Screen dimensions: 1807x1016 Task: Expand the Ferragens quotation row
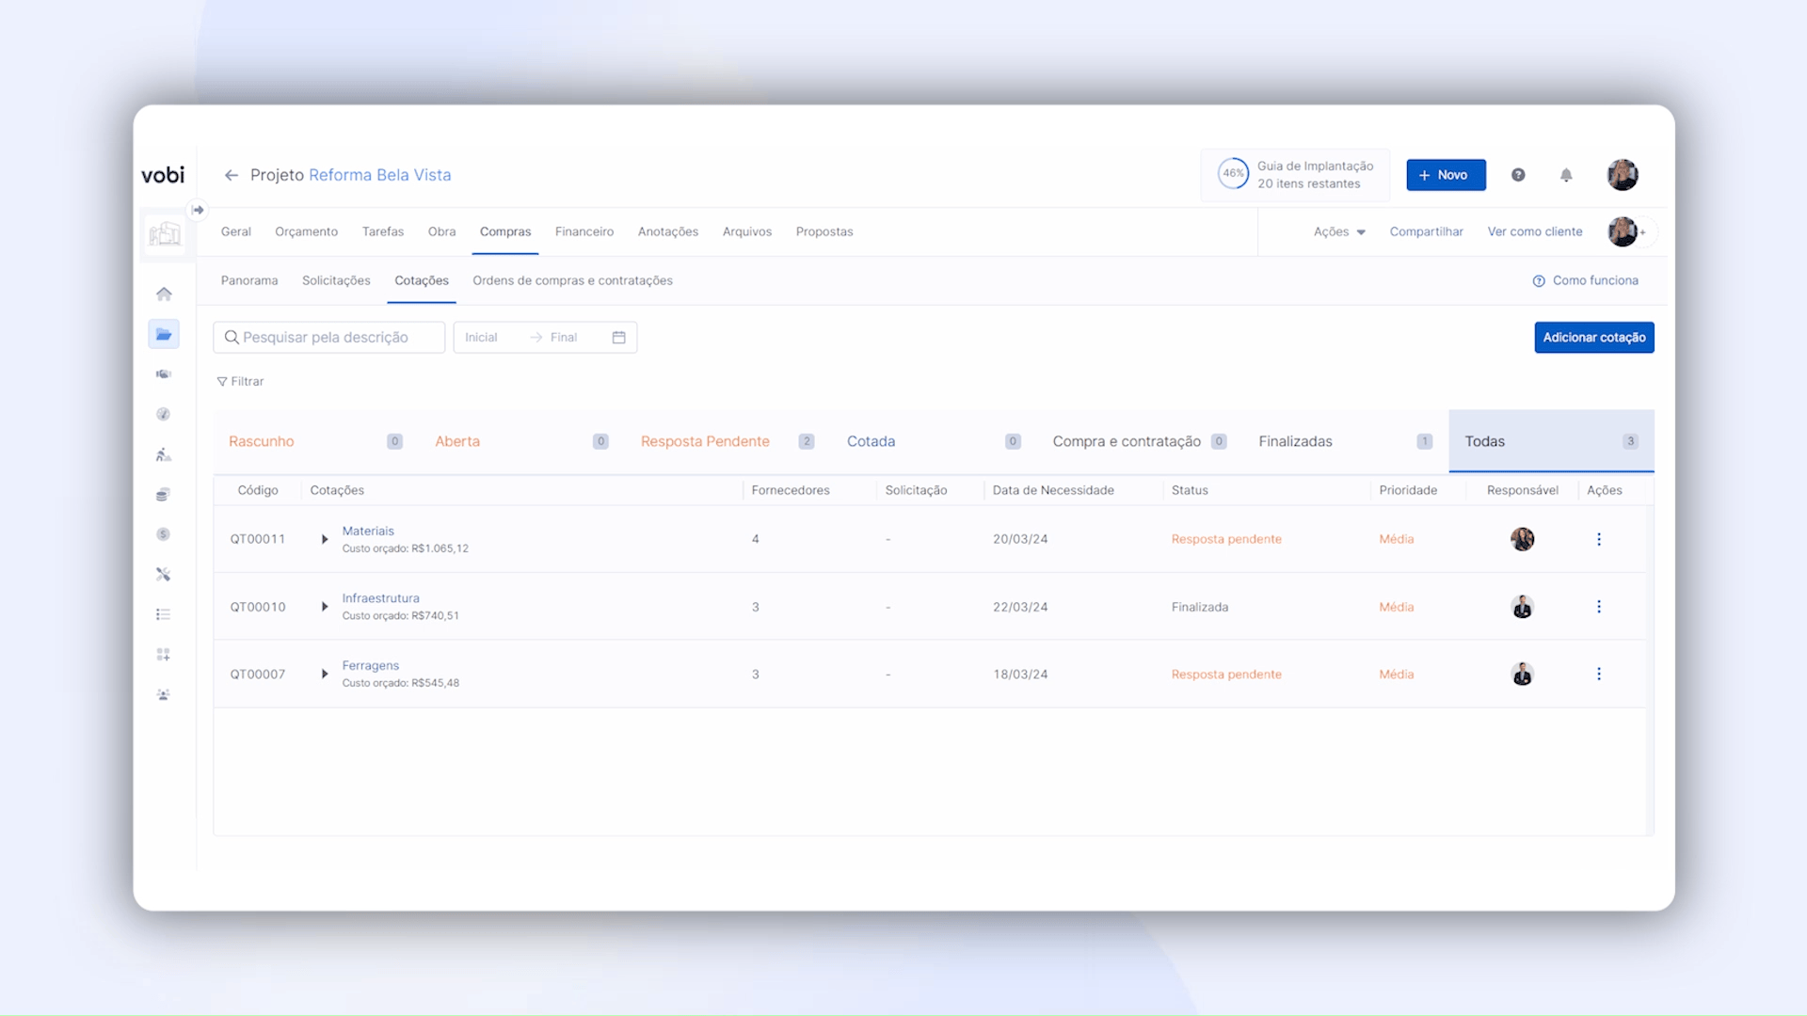click(x=325, y=675)
